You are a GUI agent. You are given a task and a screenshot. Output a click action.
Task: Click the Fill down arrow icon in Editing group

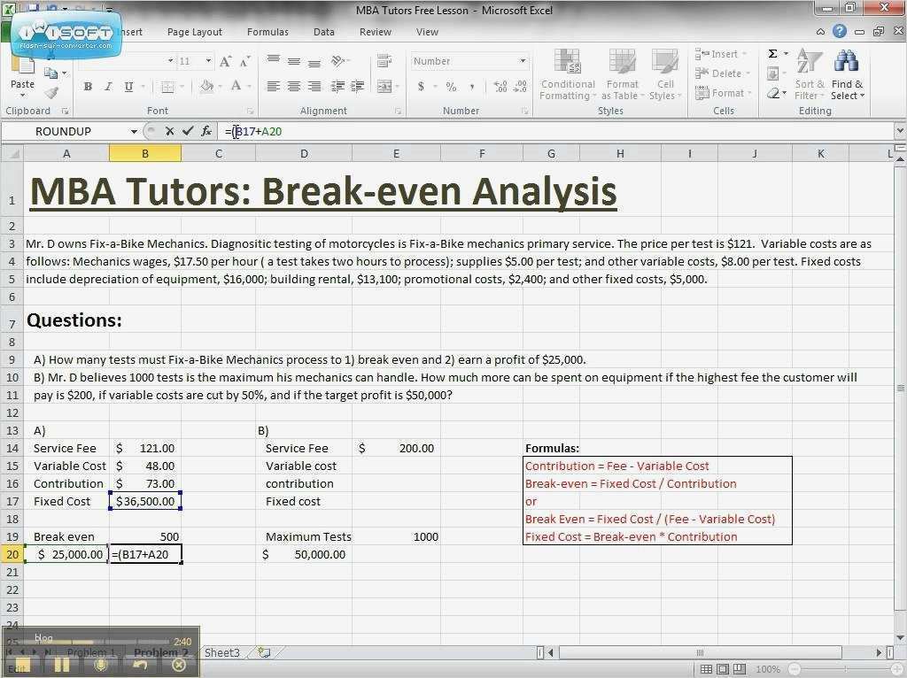(772, 73)
